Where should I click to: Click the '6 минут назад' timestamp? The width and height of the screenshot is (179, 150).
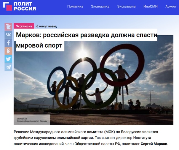click(x=47, y=26)
